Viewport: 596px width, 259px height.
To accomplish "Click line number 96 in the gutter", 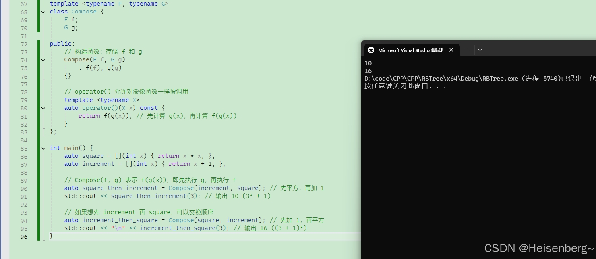I will coord(24,236).
